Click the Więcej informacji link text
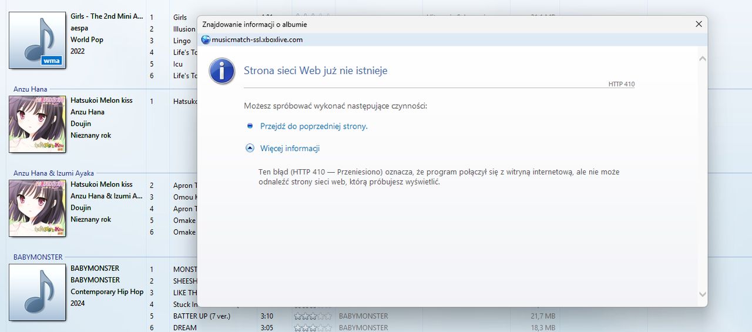The height and width of the screenshot is (332, 752). pos(290,149)
